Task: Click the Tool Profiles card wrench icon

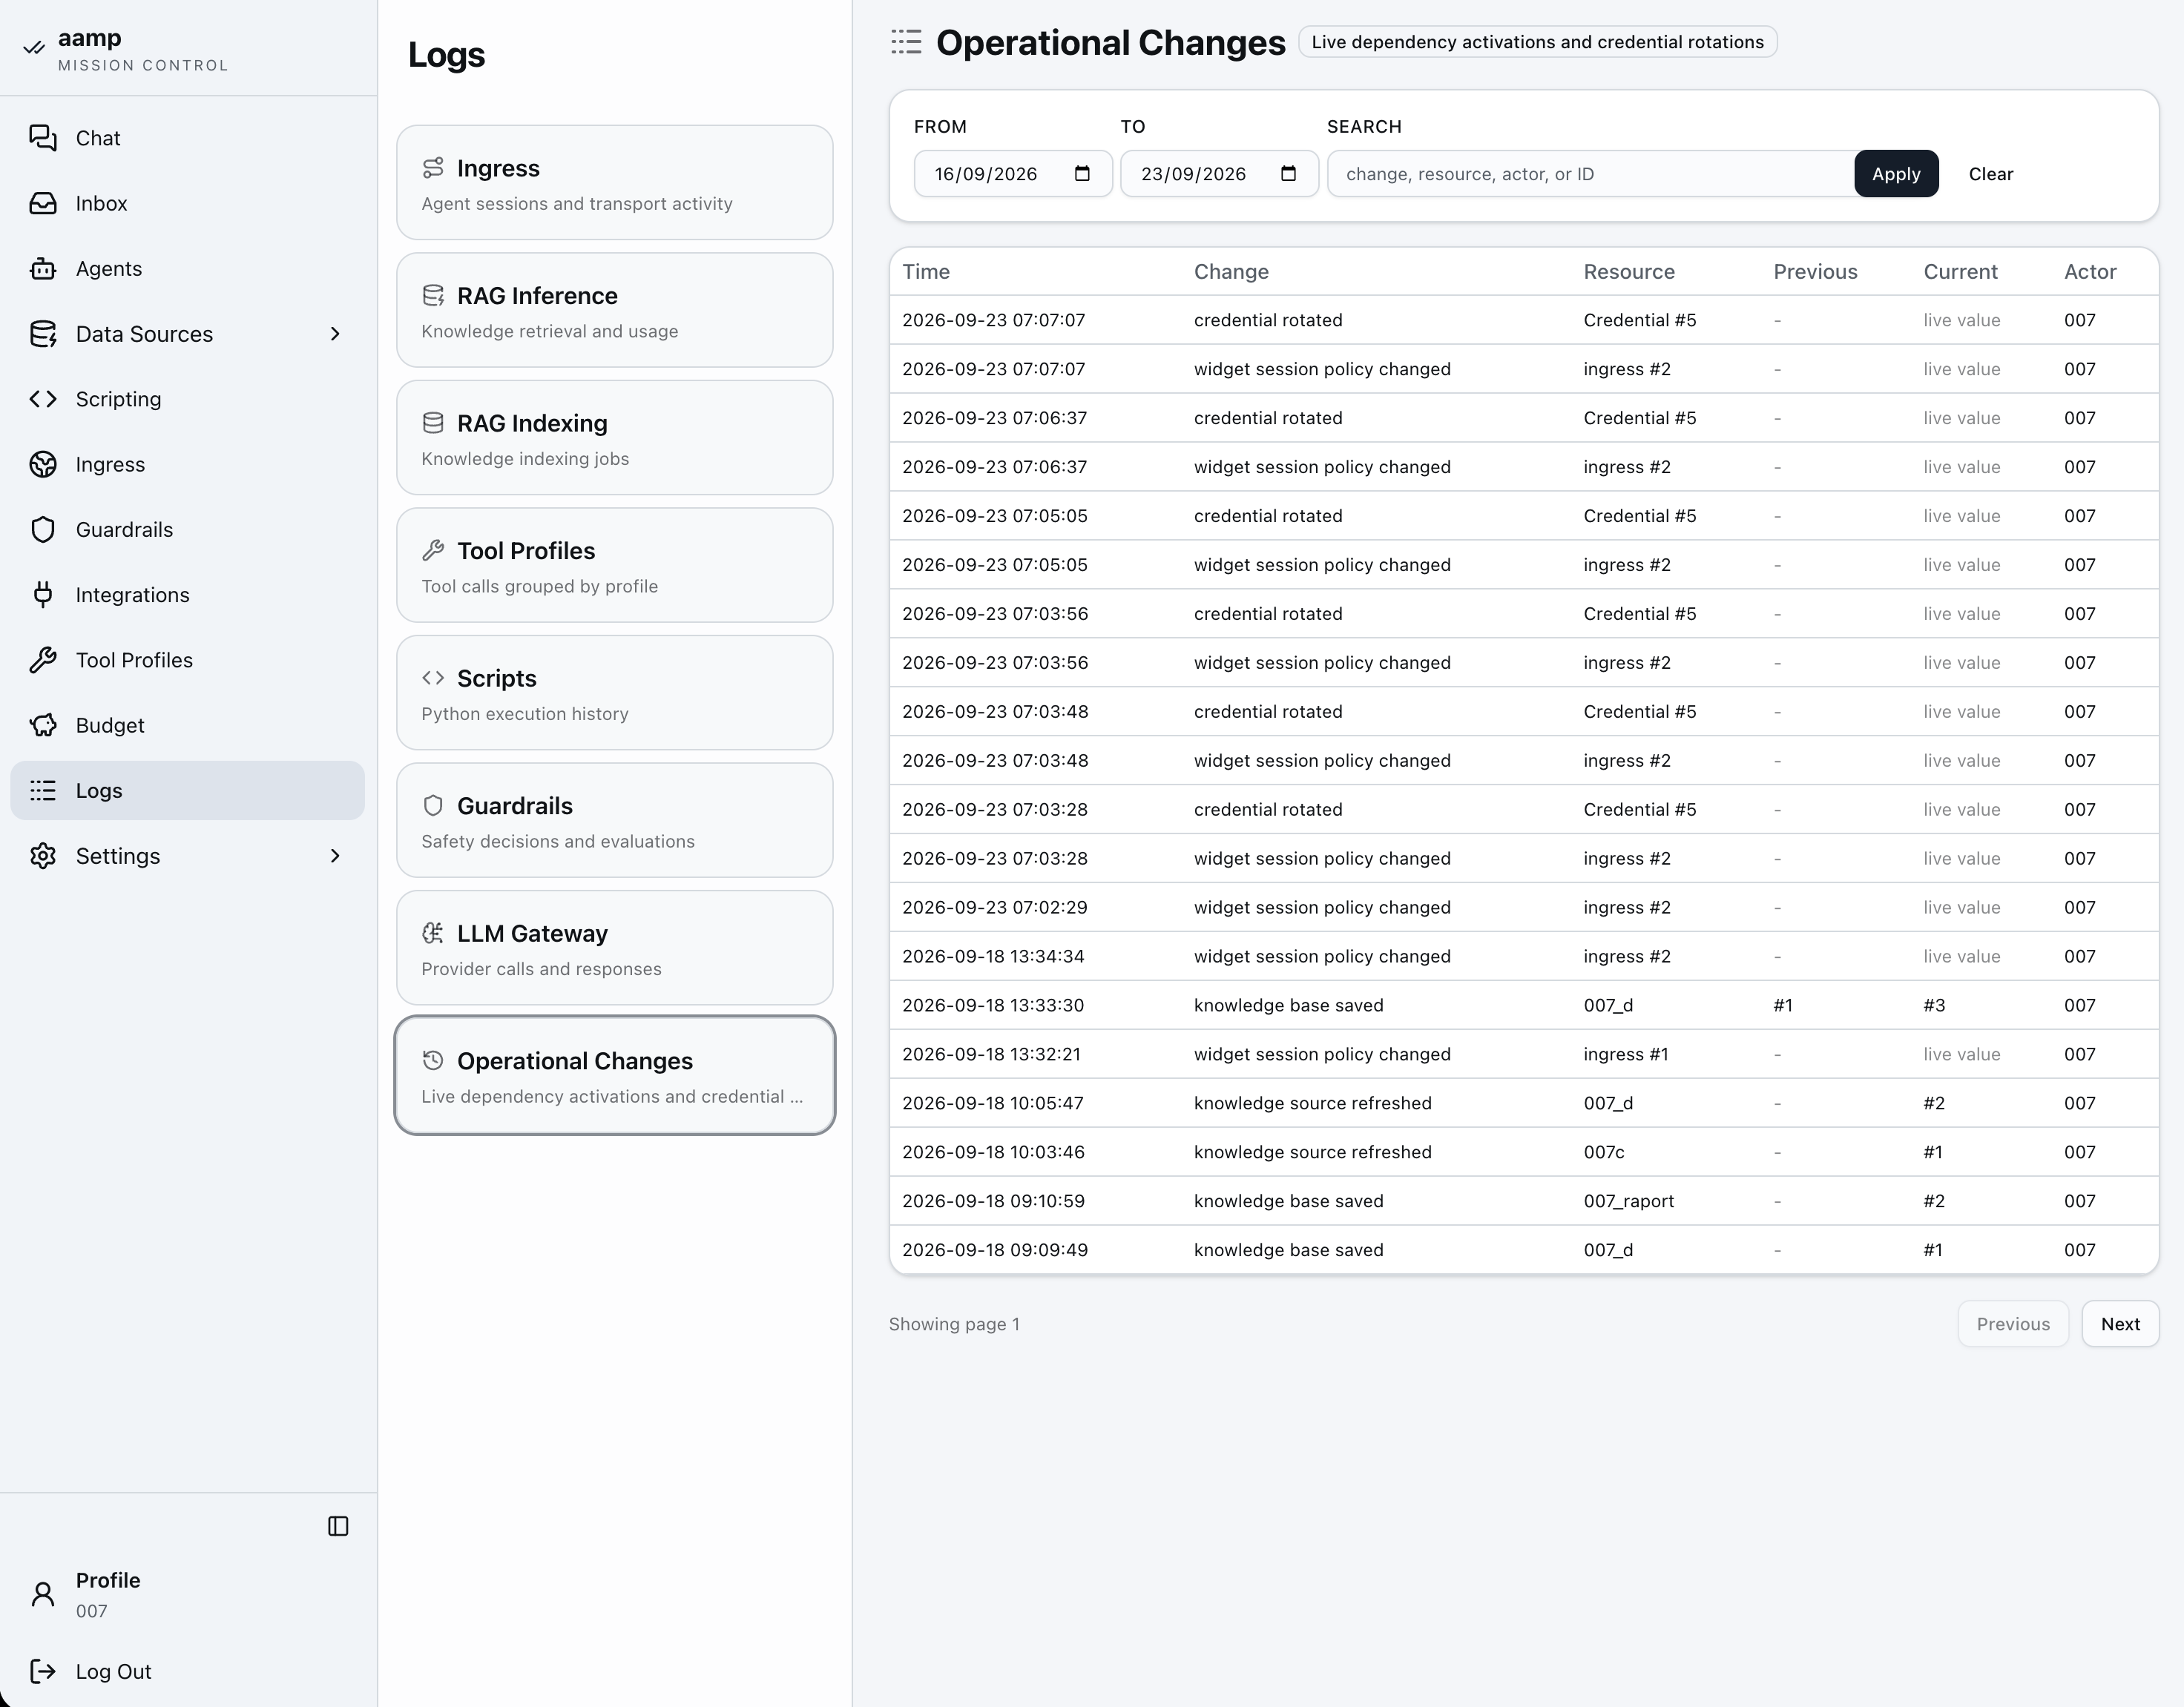Action: (x=433, y=551)
